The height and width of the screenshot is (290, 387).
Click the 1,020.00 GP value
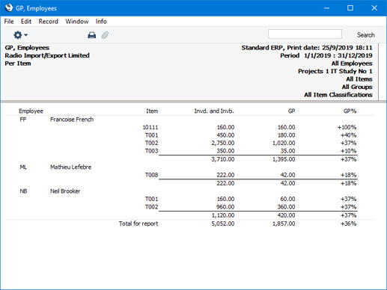pos(284,143)
